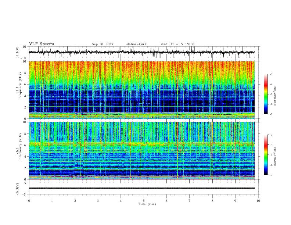Click the '-7' label on ch.2 colorbar
Image resolution: width=291 pixels, height=225 pixels.
(x=271, y=175)
